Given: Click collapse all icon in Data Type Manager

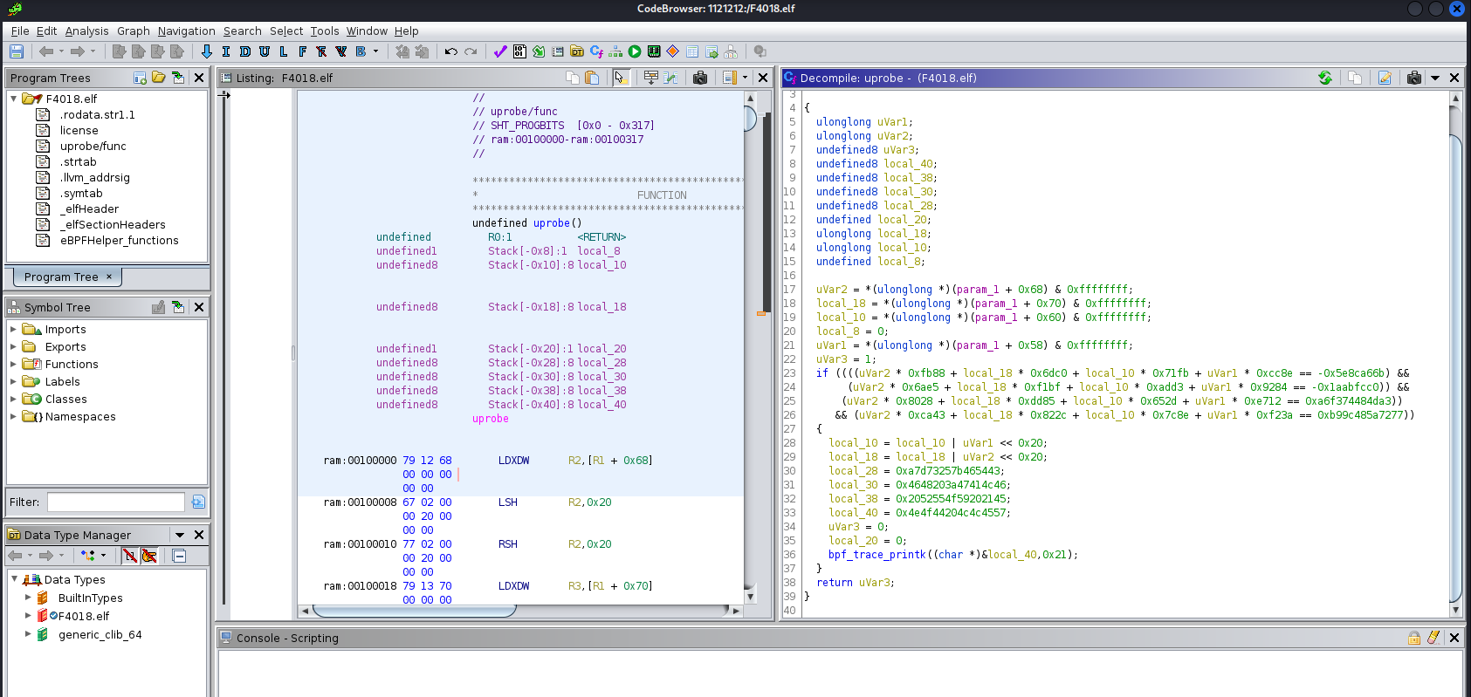Looking at the screenshot, I should click(x=179, y=556).
